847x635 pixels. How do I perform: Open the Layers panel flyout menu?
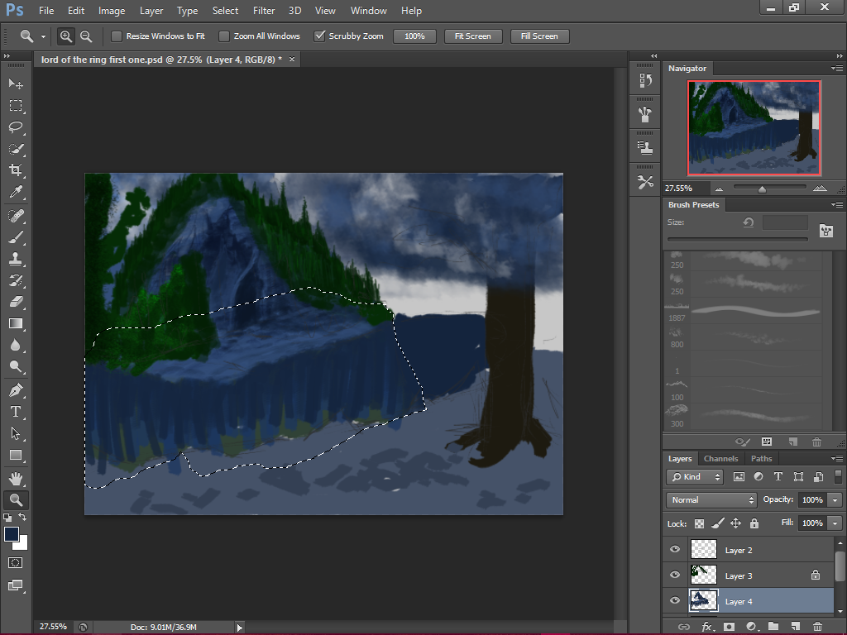837,458
